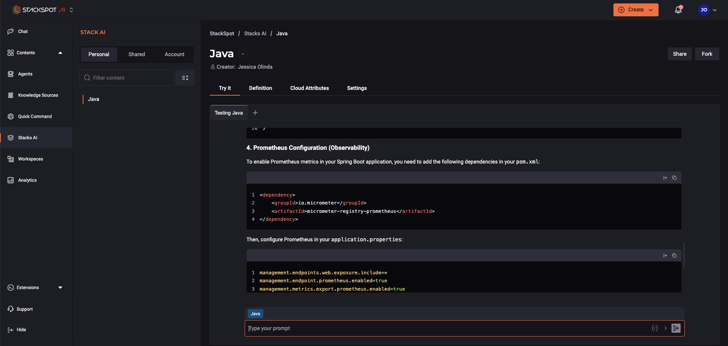
Task: Click the STACK AI panel heading
Action: coord(93,32)
